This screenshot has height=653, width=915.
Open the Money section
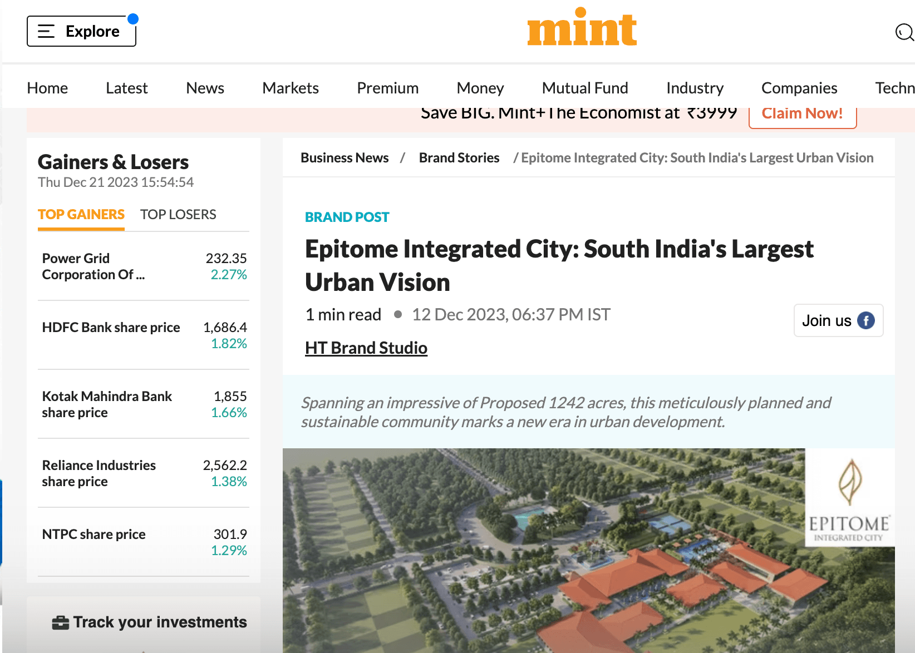pyautogui.click(x=480, y=88)
